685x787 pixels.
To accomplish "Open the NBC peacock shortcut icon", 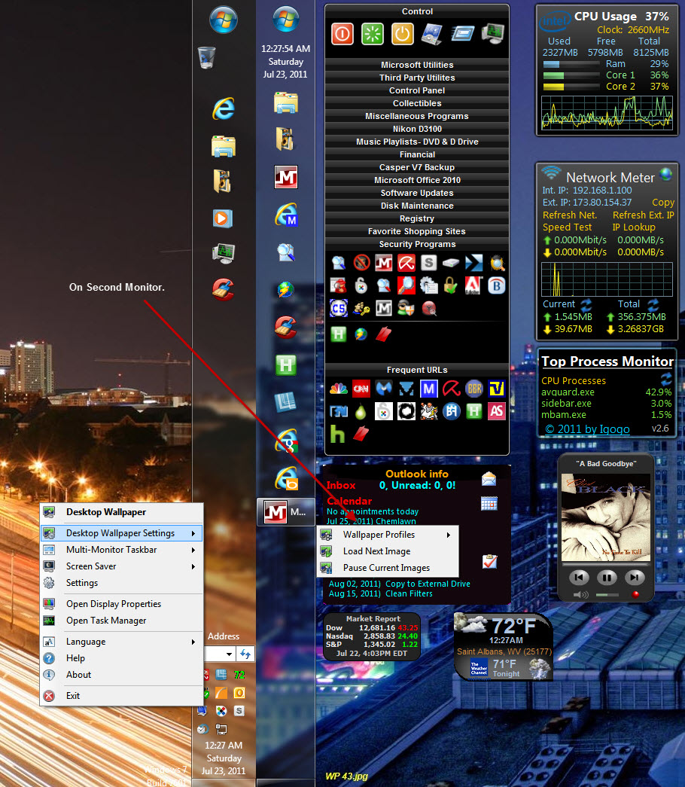I will point(339,389).
